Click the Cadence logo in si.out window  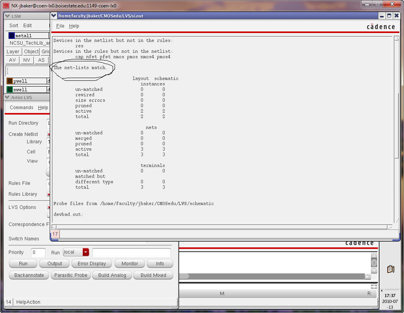pos(381,27)
